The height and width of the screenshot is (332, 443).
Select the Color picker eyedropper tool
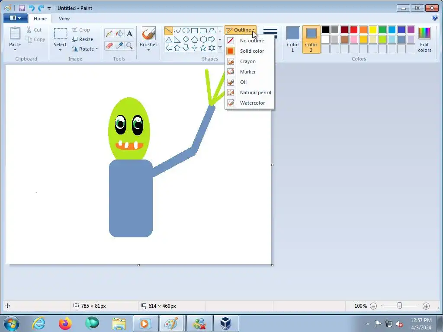point(119,45)
